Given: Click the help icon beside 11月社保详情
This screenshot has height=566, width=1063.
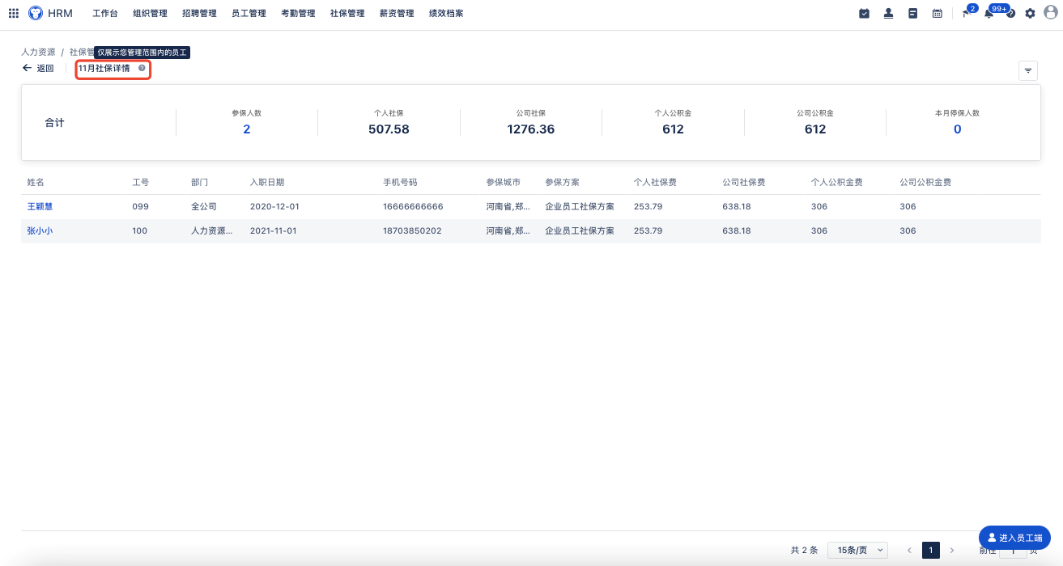Looking at the screenshot, I should pyautogui.click(x=142, y=69).
